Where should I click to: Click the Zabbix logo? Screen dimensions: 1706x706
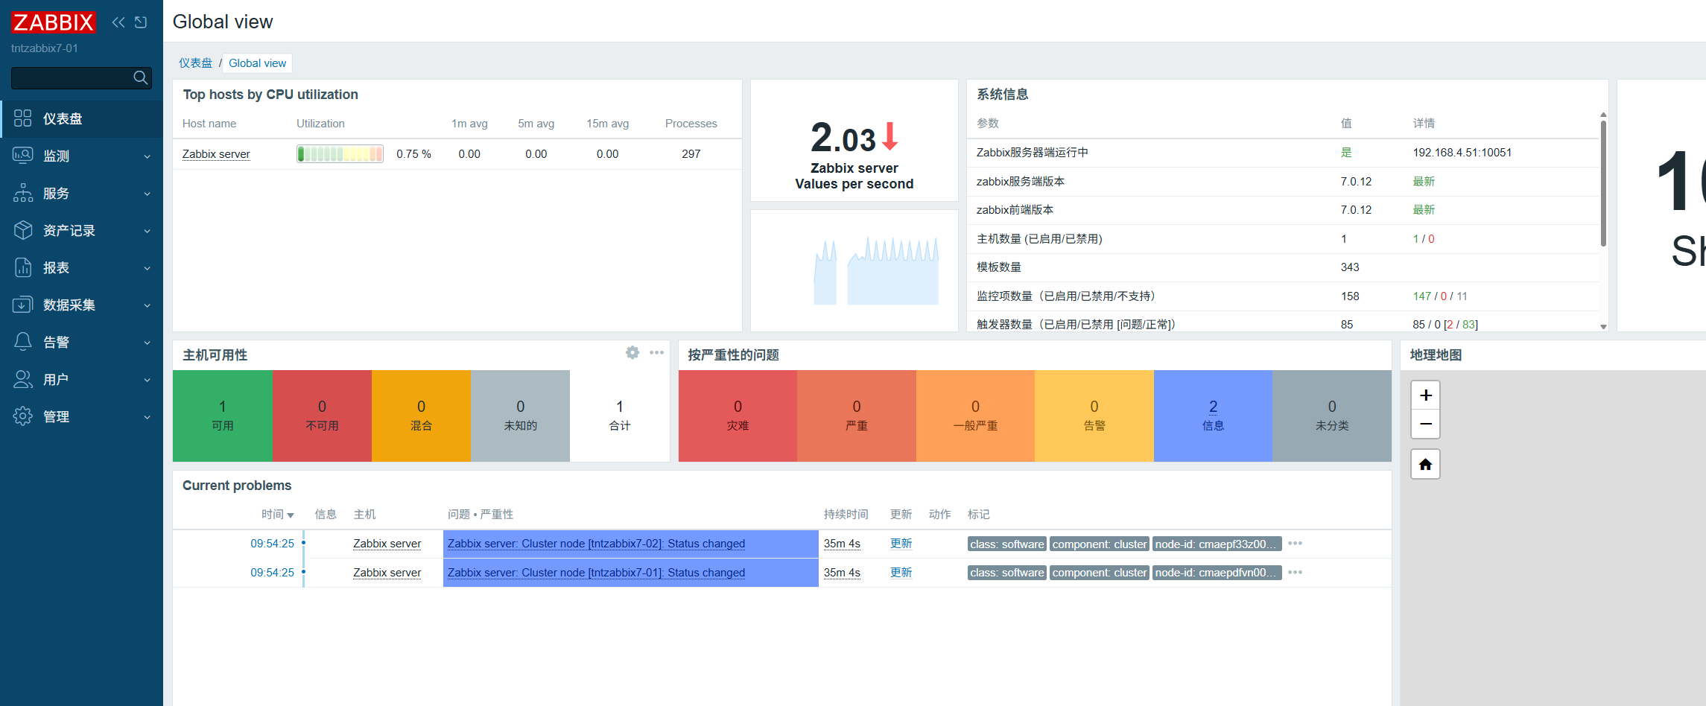coord(54,22)
